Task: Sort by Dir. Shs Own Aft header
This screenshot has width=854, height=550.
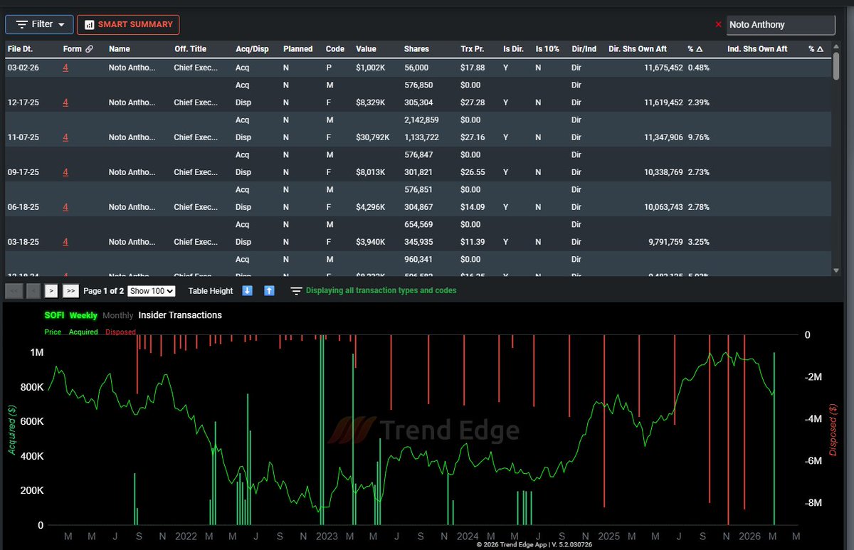Action: 638,49
